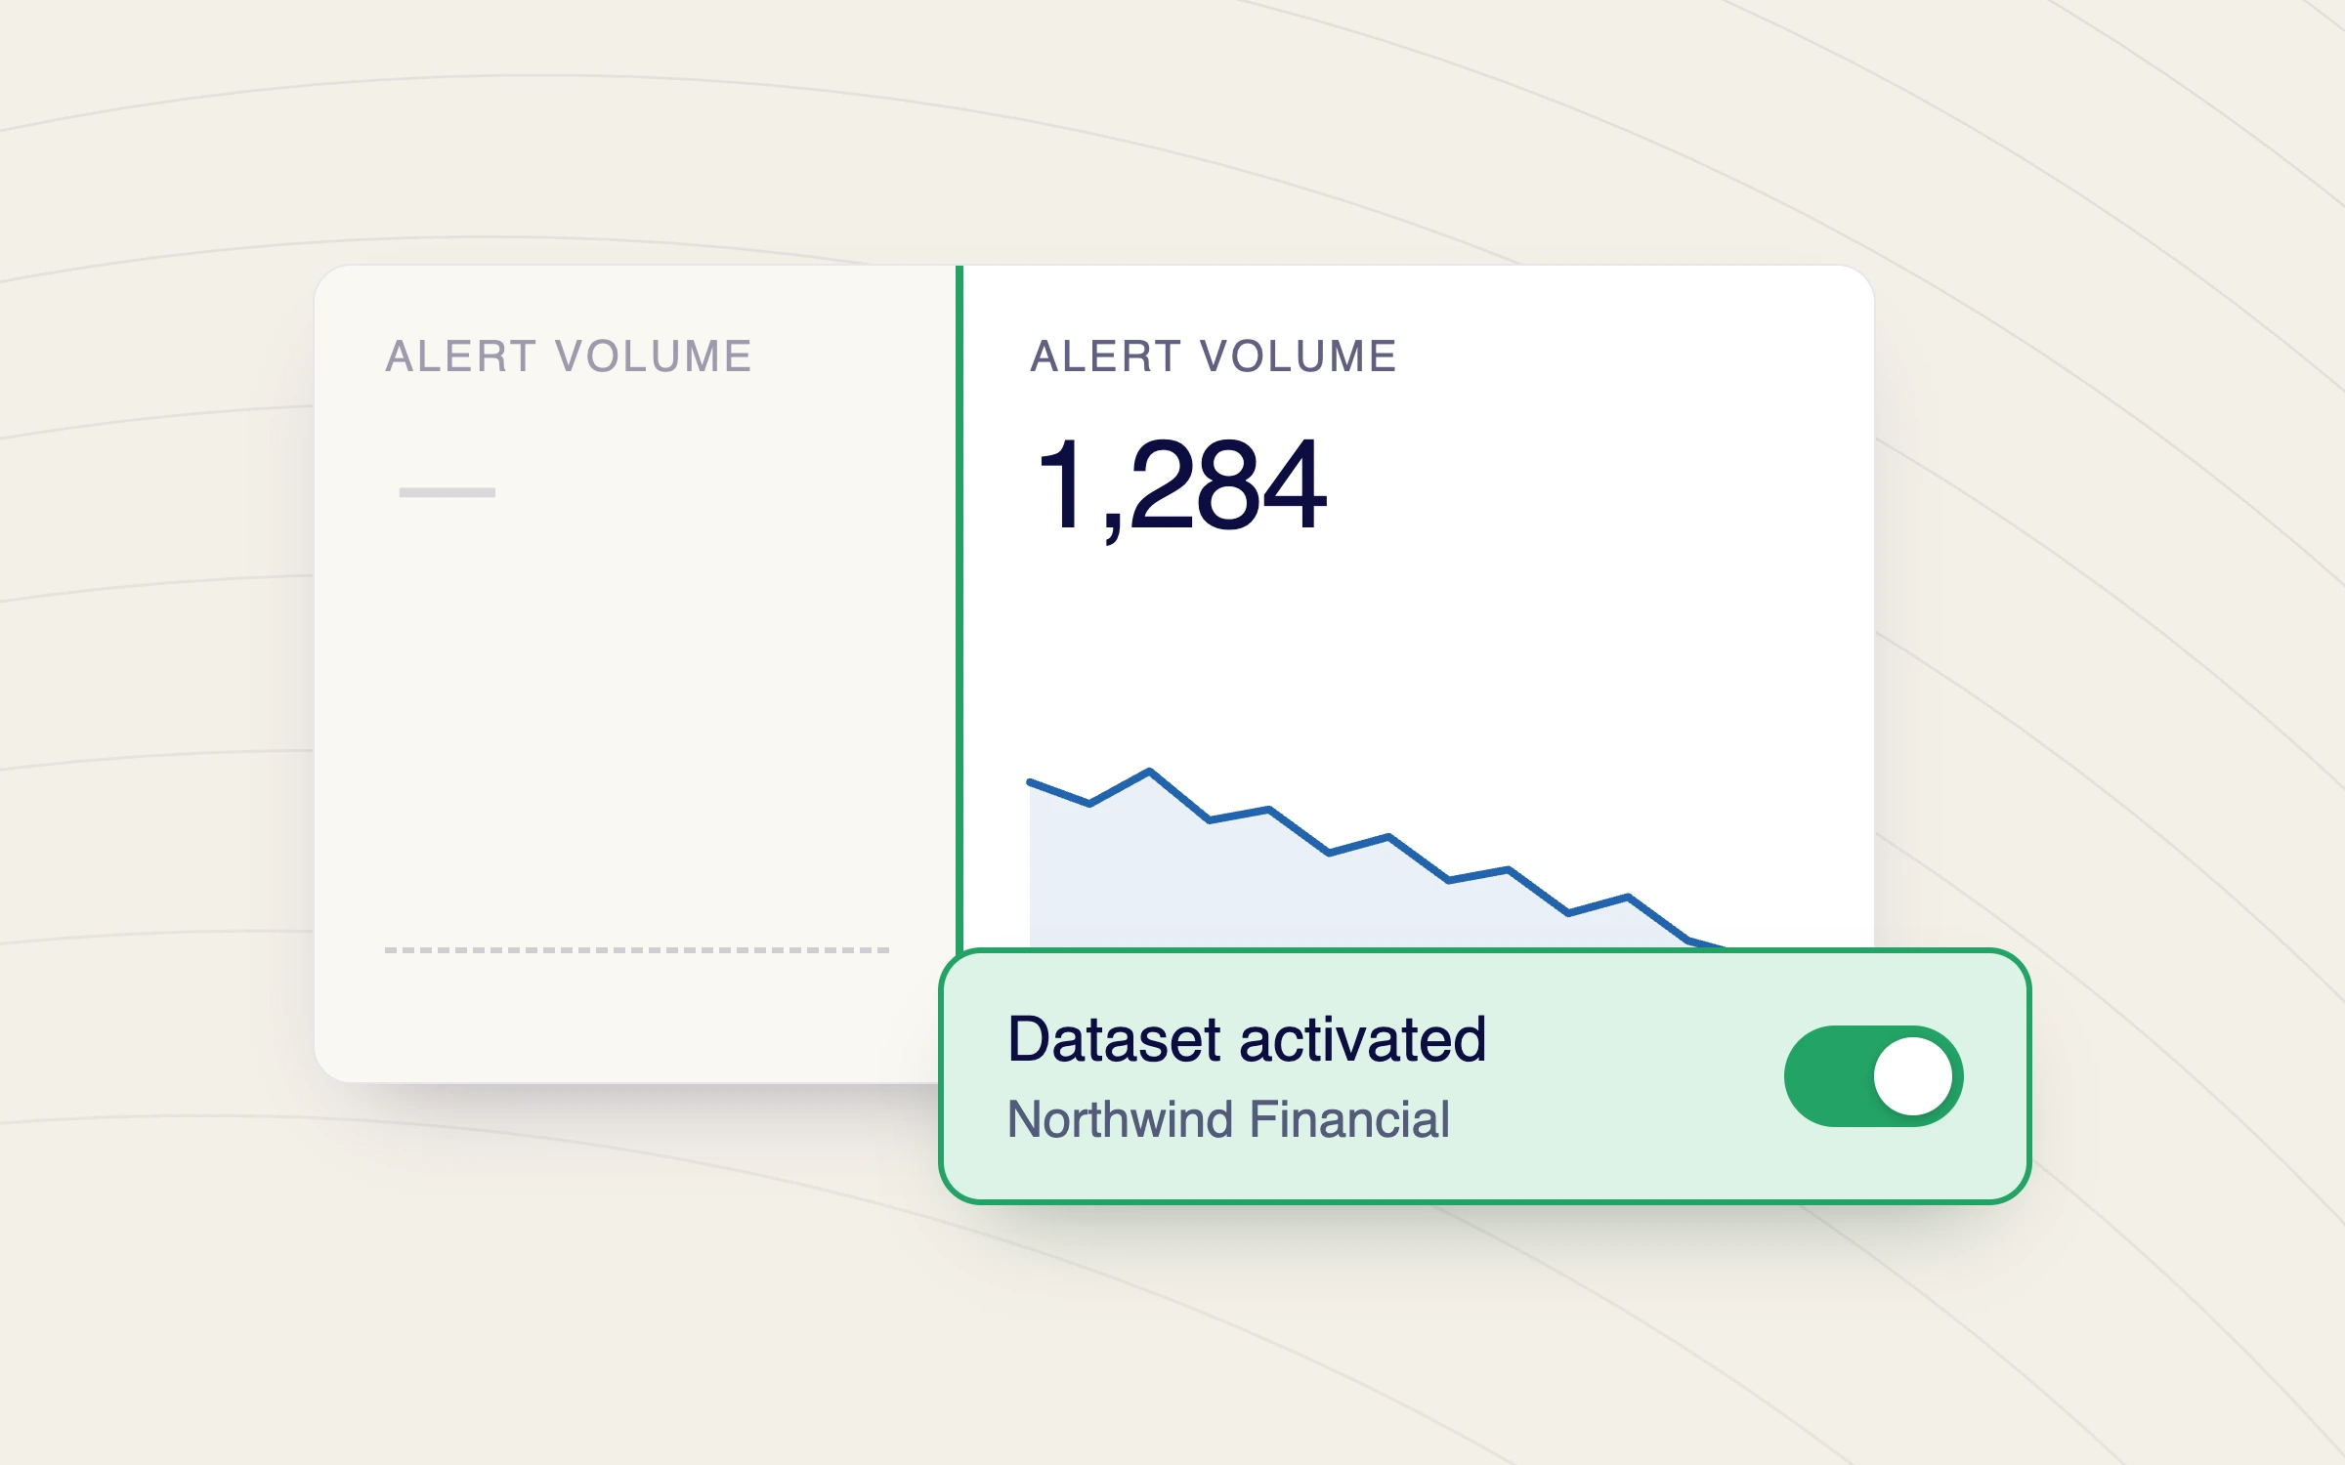Toggle off the Dataset activated switch
This screenshot has height=1465, width=2345.
tap(1873, 1075)
